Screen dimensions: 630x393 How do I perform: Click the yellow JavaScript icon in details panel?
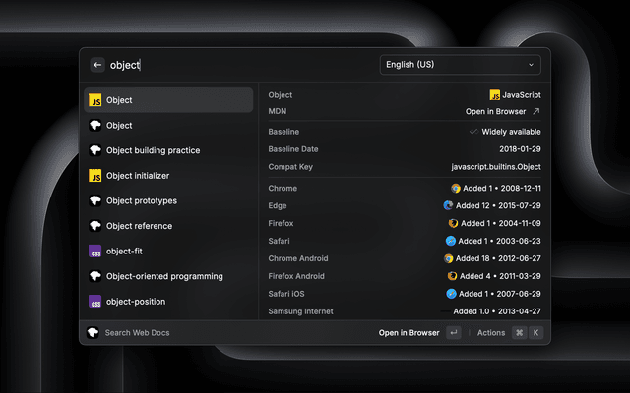pos(495,95)
